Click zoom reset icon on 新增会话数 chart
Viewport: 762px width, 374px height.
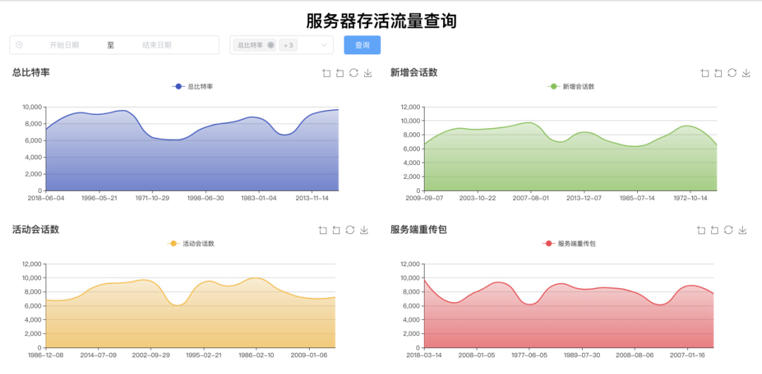click(718, 73)
